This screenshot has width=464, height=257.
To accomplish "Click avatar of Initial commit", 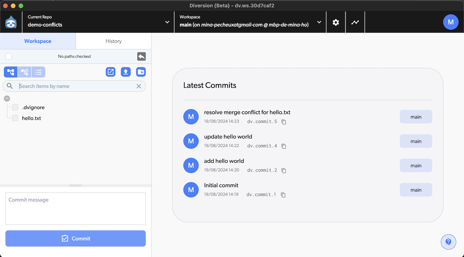I will click(x=191, y=190).
